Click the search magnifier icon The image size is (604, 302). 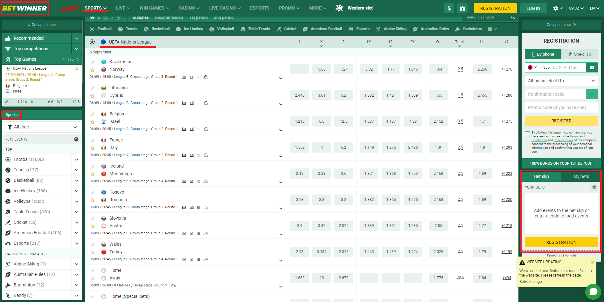(x=513, y=17)
